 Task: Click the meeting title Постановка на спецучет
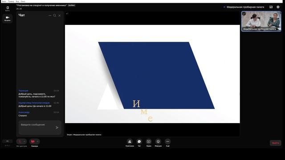click(41, 5)
